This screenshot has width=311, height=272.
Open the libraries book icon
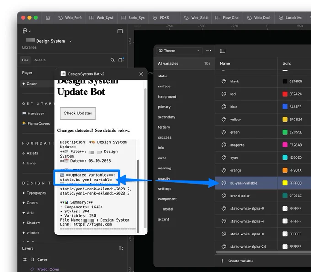121,60
